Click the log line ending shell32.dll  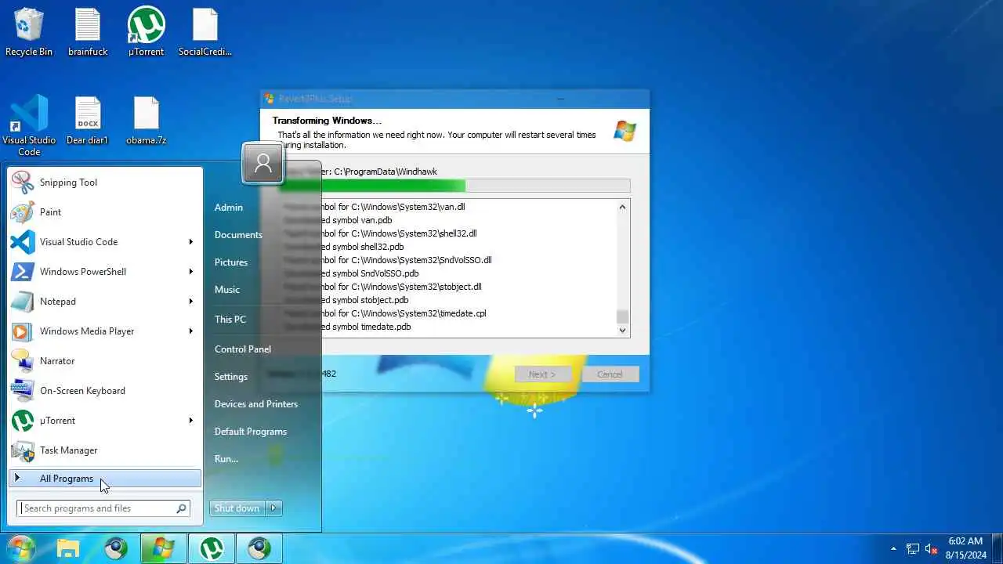tap(380, 233)
